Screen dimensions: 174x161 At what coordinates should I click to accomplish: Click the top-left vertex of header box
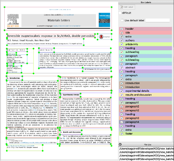click(x=3, y=7)
